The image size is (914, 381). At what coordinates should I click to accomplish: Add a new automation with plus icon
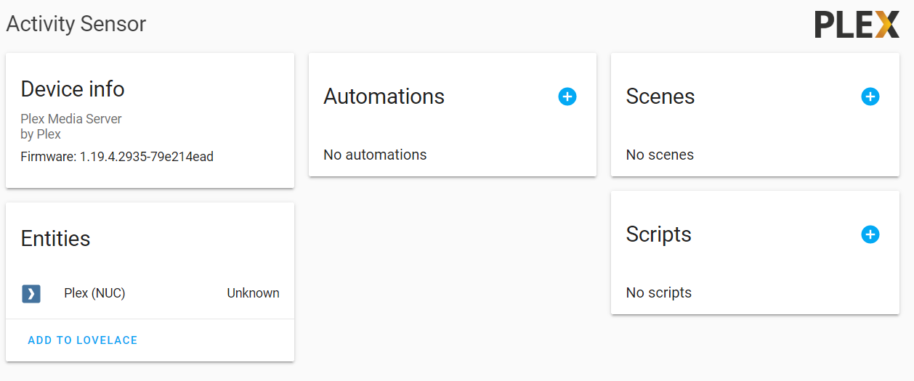(567, 97)
